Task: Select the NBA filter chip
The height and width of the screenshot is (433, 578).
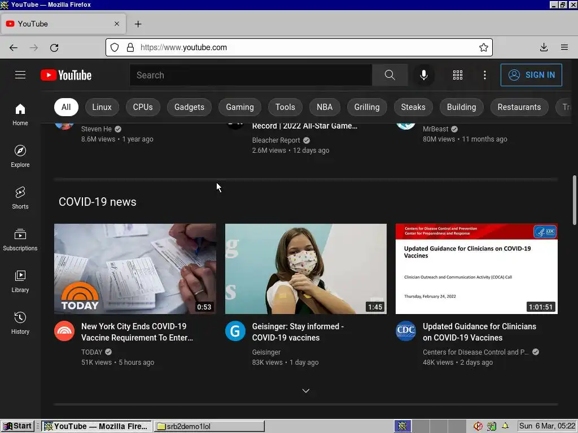Action: (x=325, y=107)
